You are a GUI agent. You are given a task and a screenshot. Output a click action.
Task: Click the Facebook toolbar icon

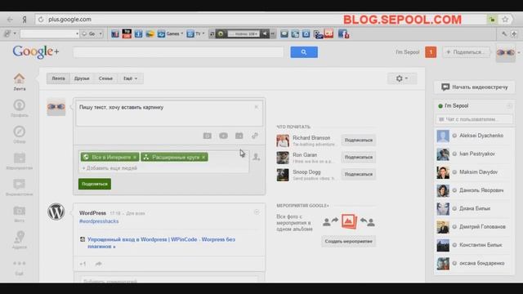tap(343, 33)
